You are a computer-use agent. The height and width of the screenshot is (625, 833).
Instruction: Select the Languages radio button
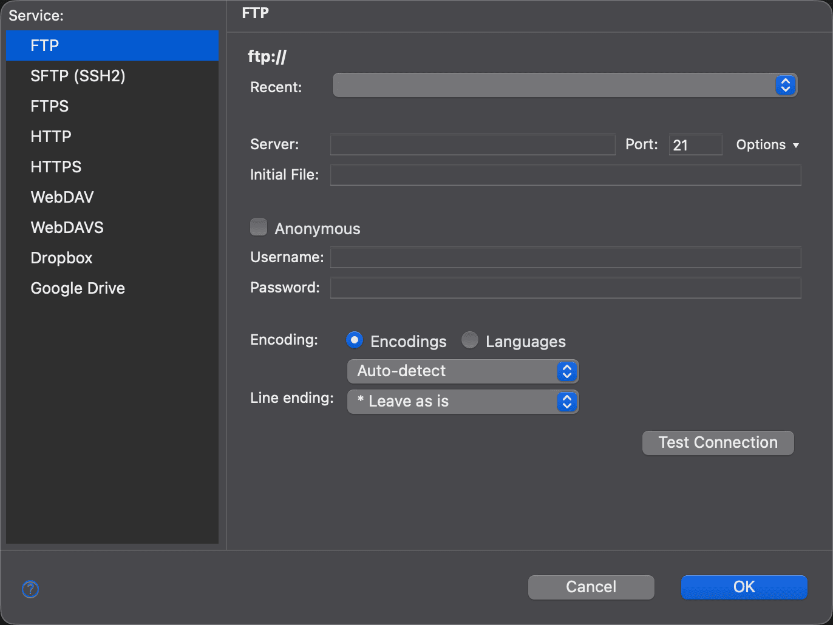(x=470, y=340)
